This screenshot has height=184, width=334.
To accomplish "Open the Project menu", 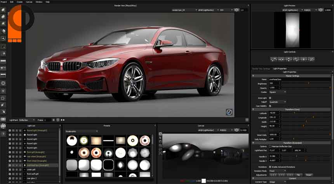I will click(3, 2).
